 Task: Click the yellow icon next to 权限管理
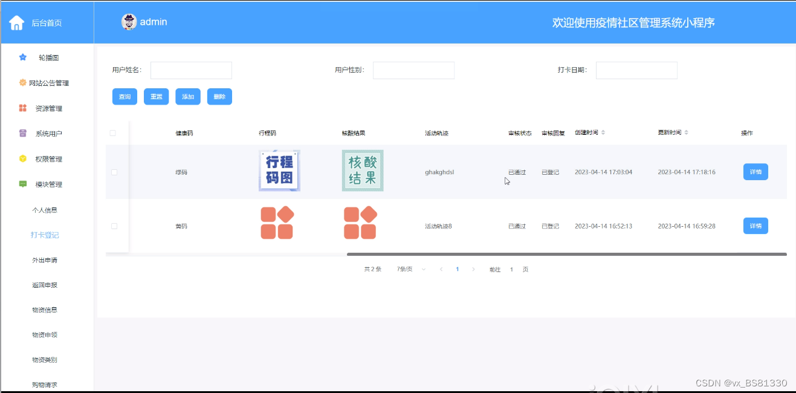pyautogui.click(x=23, y=159)
